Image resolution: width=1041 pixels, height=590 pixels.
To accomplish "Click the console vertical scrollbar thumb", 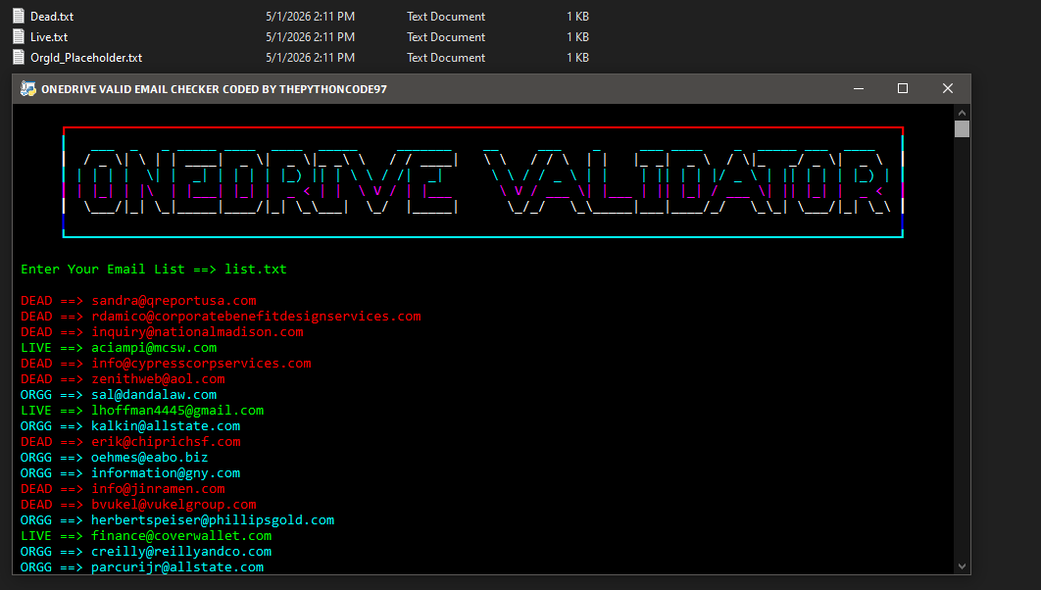I will click(962, 128).
